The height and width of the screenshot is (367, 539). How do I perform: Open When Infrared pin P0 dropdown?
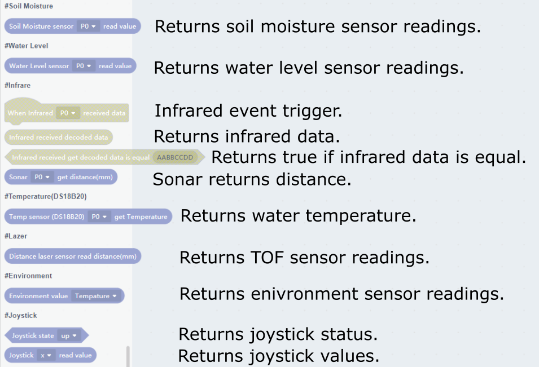[x=68, y=113]
